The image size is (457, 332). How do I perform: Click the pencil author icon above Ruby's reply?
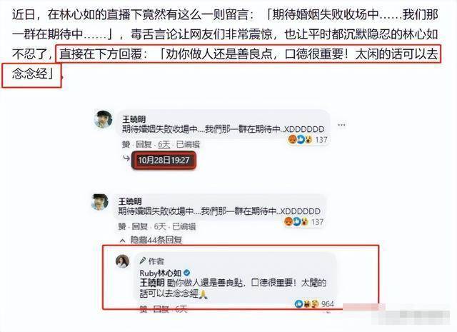pyautogui.click(x=143, y=261)
